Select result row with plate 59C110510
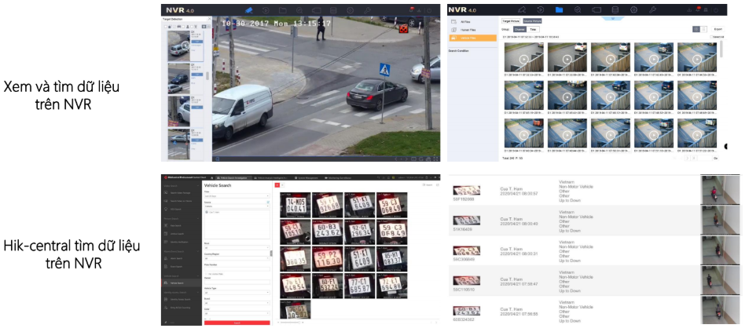749x332 pixels. pyautogui.click(x=595, y=280)
